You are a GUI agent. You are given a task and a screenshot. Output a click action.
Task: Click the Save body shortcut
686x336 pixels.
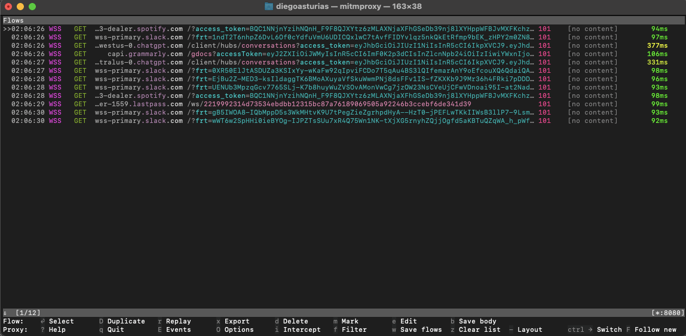pos(478,321)
